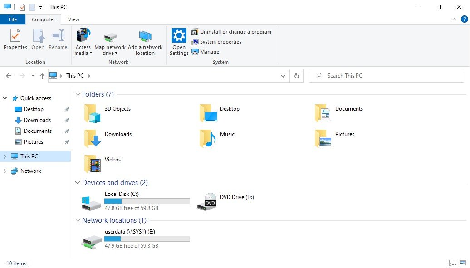Select the Pictures folder in Folders
470x268 pixels.
[323, 138]
